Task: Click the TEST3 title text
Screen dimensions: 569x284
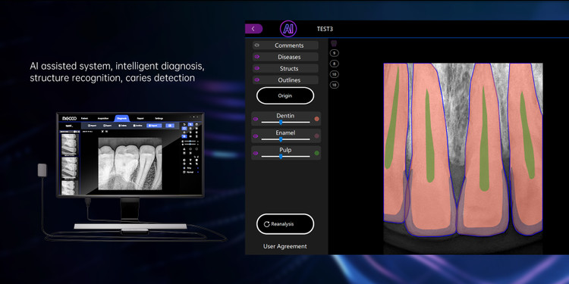Action: pyautogui.click(x=325, y=29)
